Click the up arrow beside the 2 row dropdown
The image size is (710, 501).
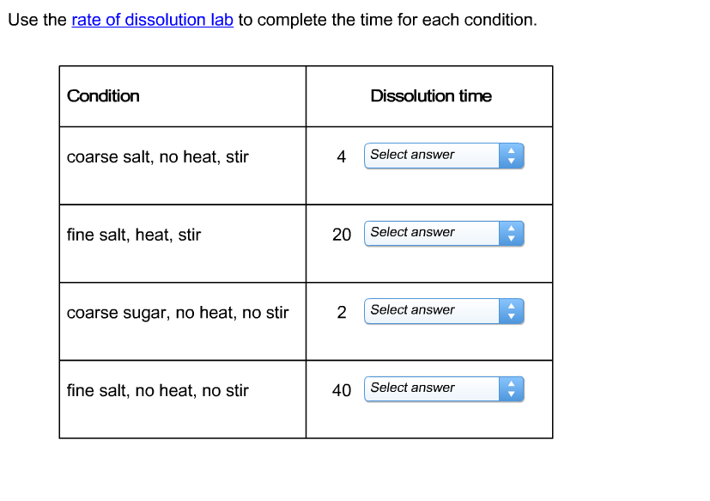pos(512,306)
